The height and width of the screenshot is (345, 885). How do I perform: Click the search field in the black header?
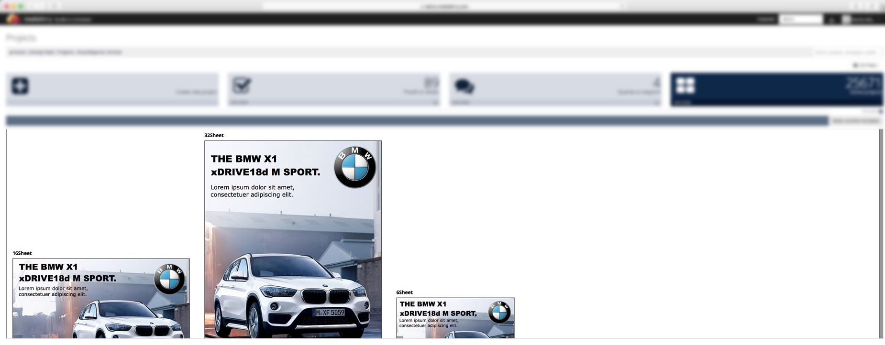pos(801,20)
